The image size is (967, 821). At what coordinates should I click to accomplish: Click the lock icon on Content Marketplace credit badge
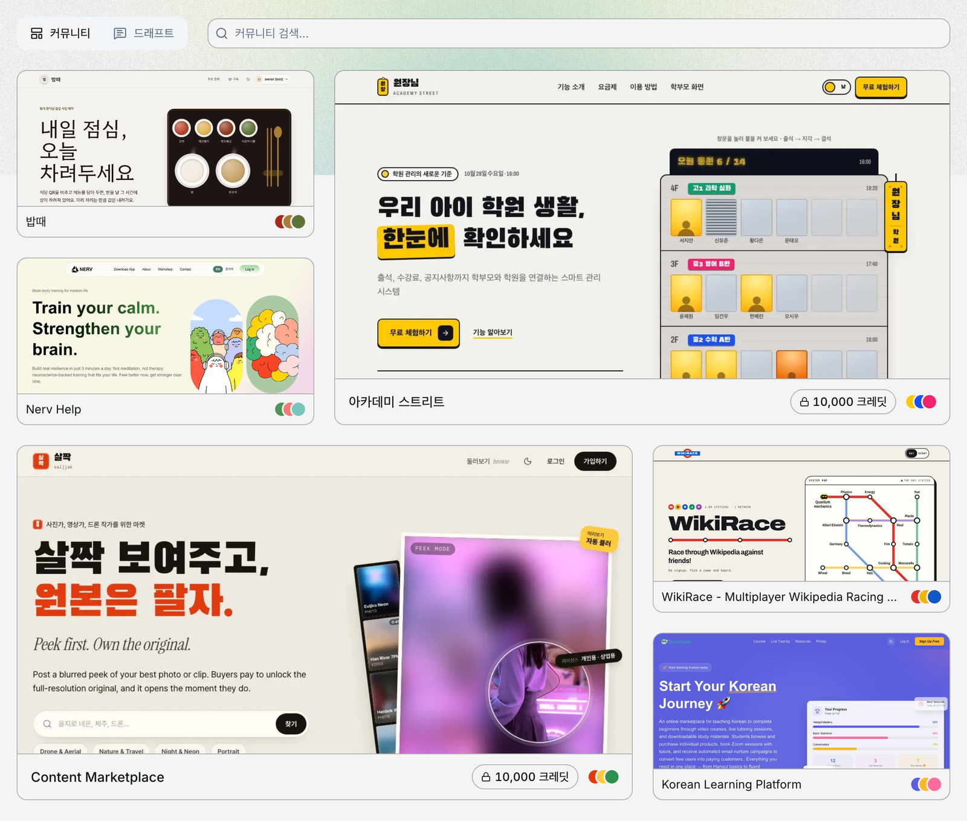486,777
